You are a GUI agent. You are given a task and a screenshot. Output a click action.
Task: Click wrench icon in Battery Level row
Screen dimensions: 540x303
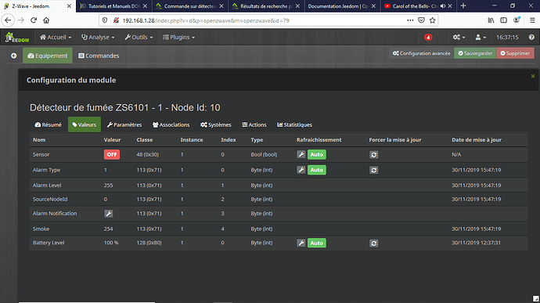click(301, 243)
